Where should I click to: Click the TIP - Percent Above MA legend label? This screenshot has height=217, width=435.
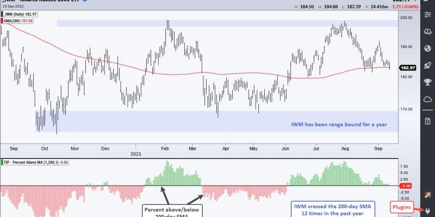click(35, 162)
